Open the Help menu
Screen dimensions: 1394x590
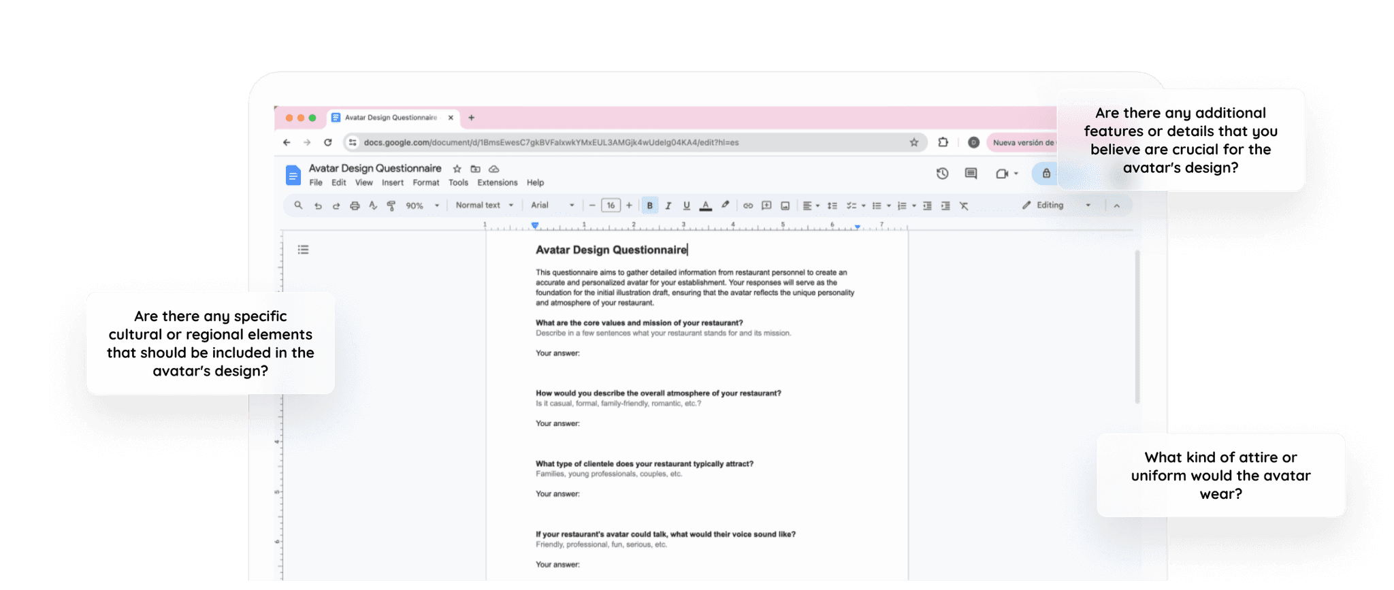pyautogui.click(x=536, y=182)
